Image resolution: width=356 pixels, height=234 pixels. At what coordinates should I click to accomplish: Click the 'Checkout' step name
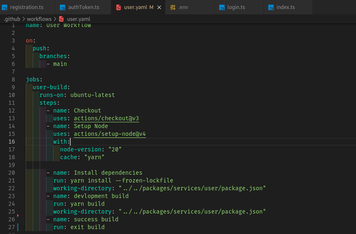[x=87, y=110]
